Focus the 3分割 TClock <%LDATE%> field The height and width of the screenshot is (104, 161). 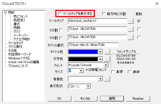click(x=98, y=37)
